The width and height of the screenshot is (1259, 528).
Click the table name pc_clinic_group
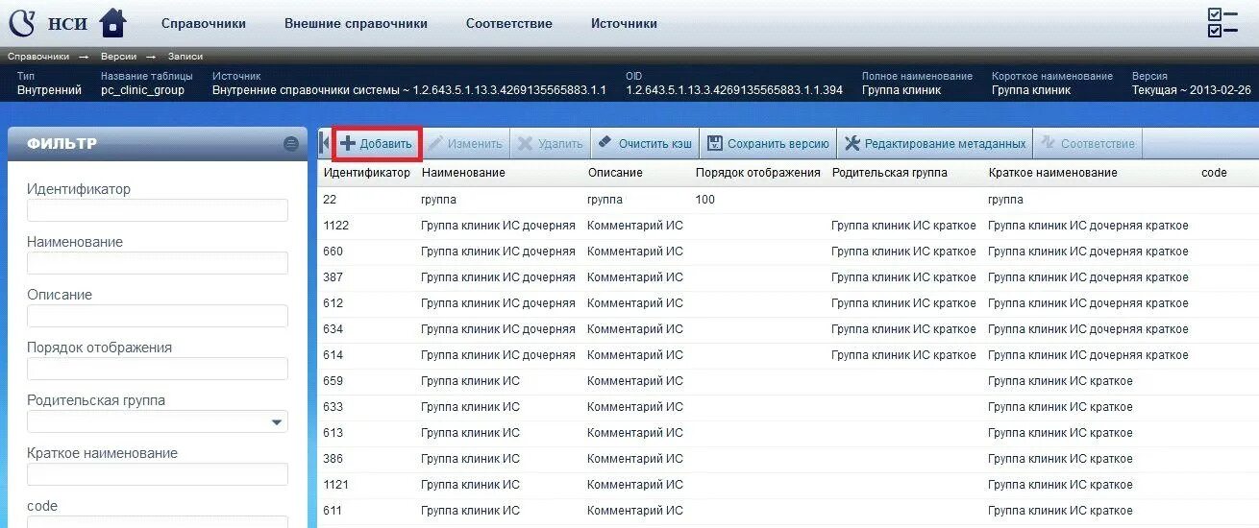coord(141,90)
